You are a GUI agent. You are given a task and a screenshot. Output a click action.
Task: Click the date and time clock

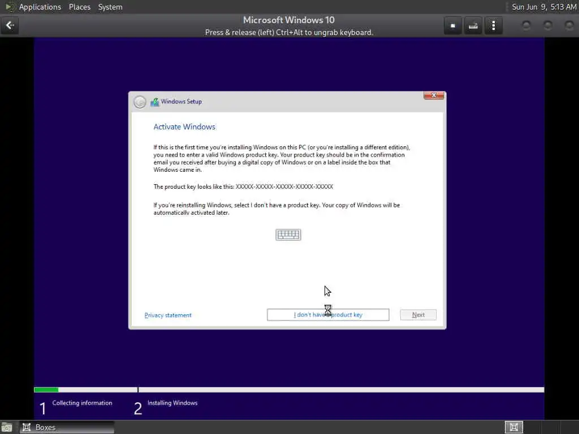(x=544, y=7)
